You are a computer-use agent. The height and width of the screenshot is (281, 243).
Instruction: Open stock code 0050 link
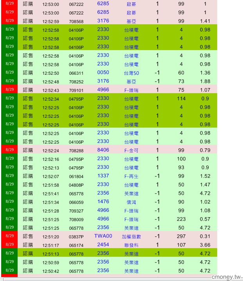(x=103, y=72)
